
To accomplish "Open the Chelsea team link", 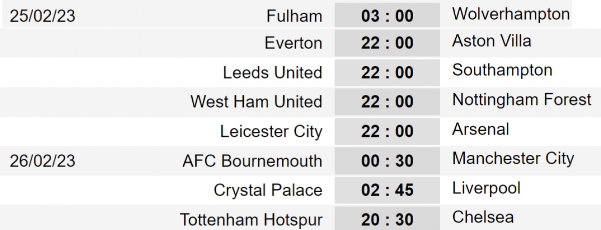I will 483,217.
